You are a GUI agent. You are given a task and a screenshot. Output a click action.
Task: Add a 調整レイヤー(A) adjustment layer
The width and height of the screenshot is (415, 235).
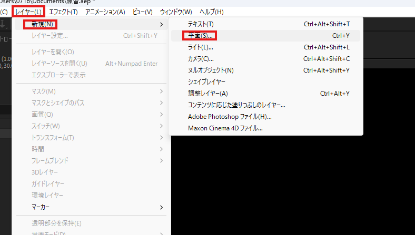207,94
